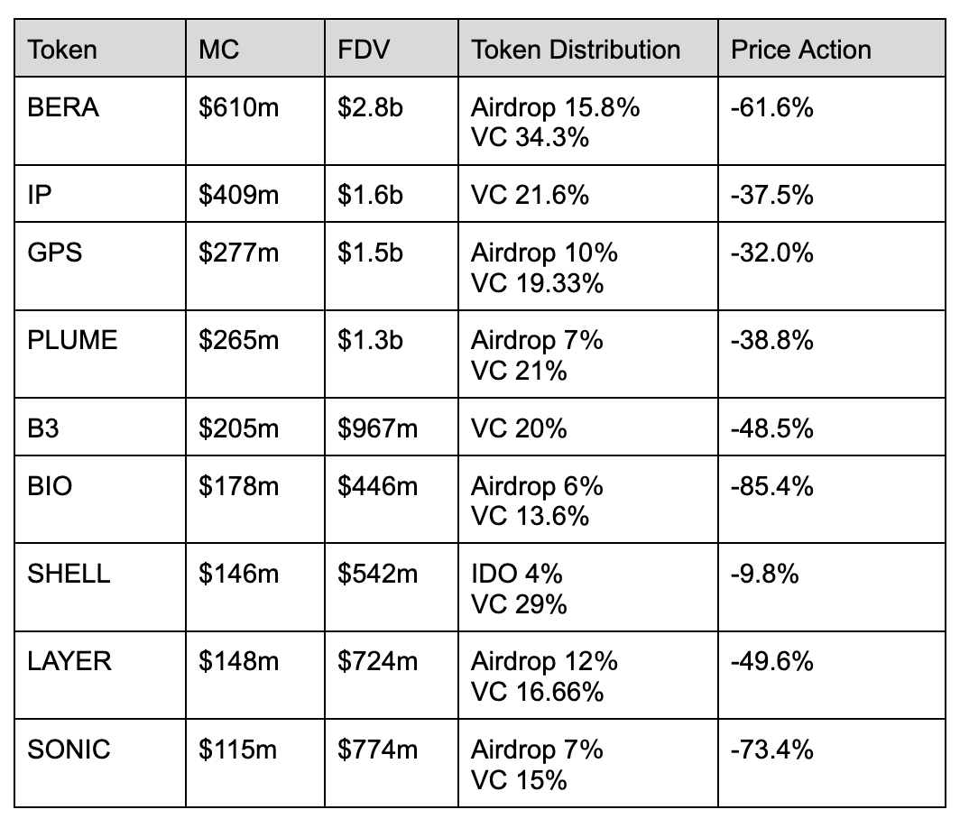
Task: Click the SHELL token cell
Action: point(69,574)
